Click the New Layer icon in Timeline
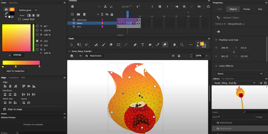The width and height of the screenshot is (268, 134). coord(72,14)
